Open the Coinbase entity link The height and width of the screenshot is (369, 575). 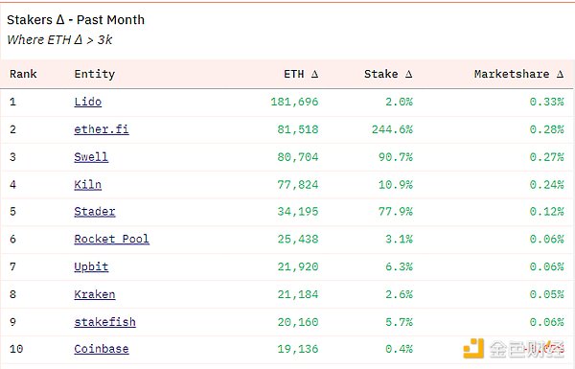click(x=102, y=349)
